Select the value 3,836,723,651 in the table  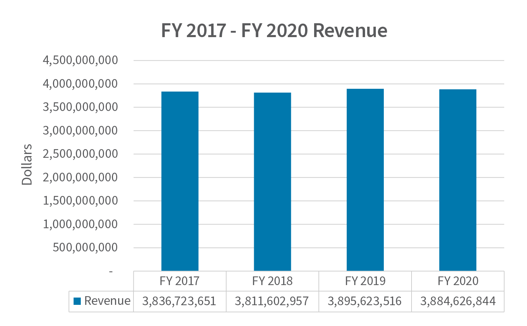coord(180,301)
